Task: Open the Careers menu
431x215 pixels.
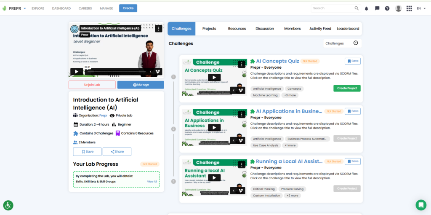Action: pyautogui.click(x=85, y=8)
